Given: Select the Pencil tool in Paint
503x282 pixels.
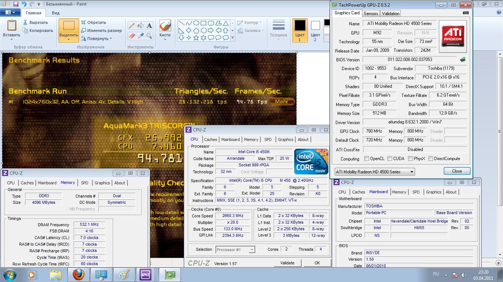Looking at the screenshot, I should (132, 26).
